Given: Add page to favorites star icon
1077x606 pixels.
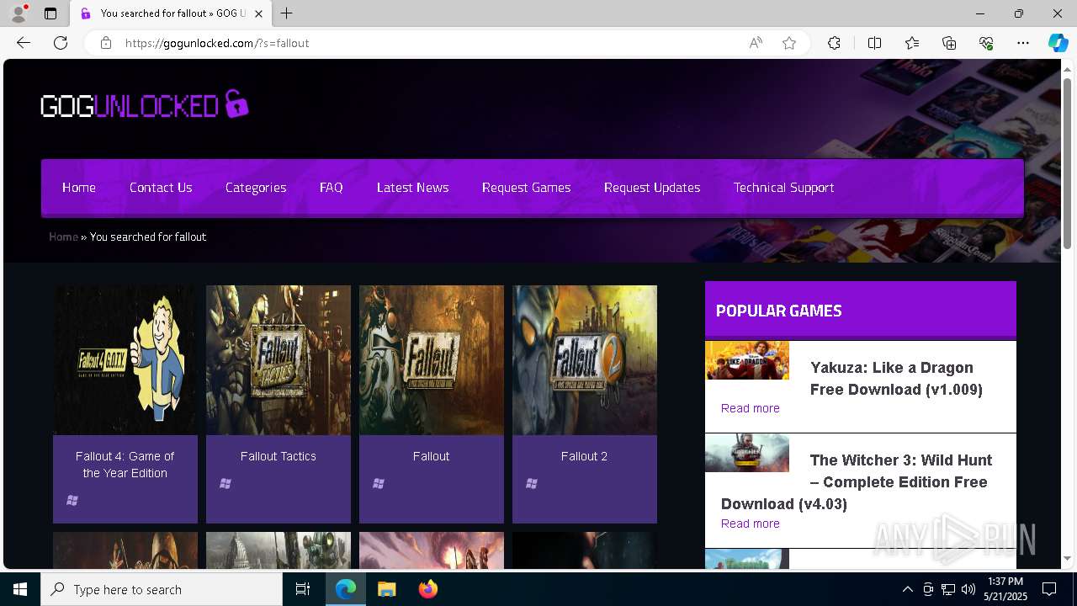Looking at the screenshot, I should click(789, 43).
